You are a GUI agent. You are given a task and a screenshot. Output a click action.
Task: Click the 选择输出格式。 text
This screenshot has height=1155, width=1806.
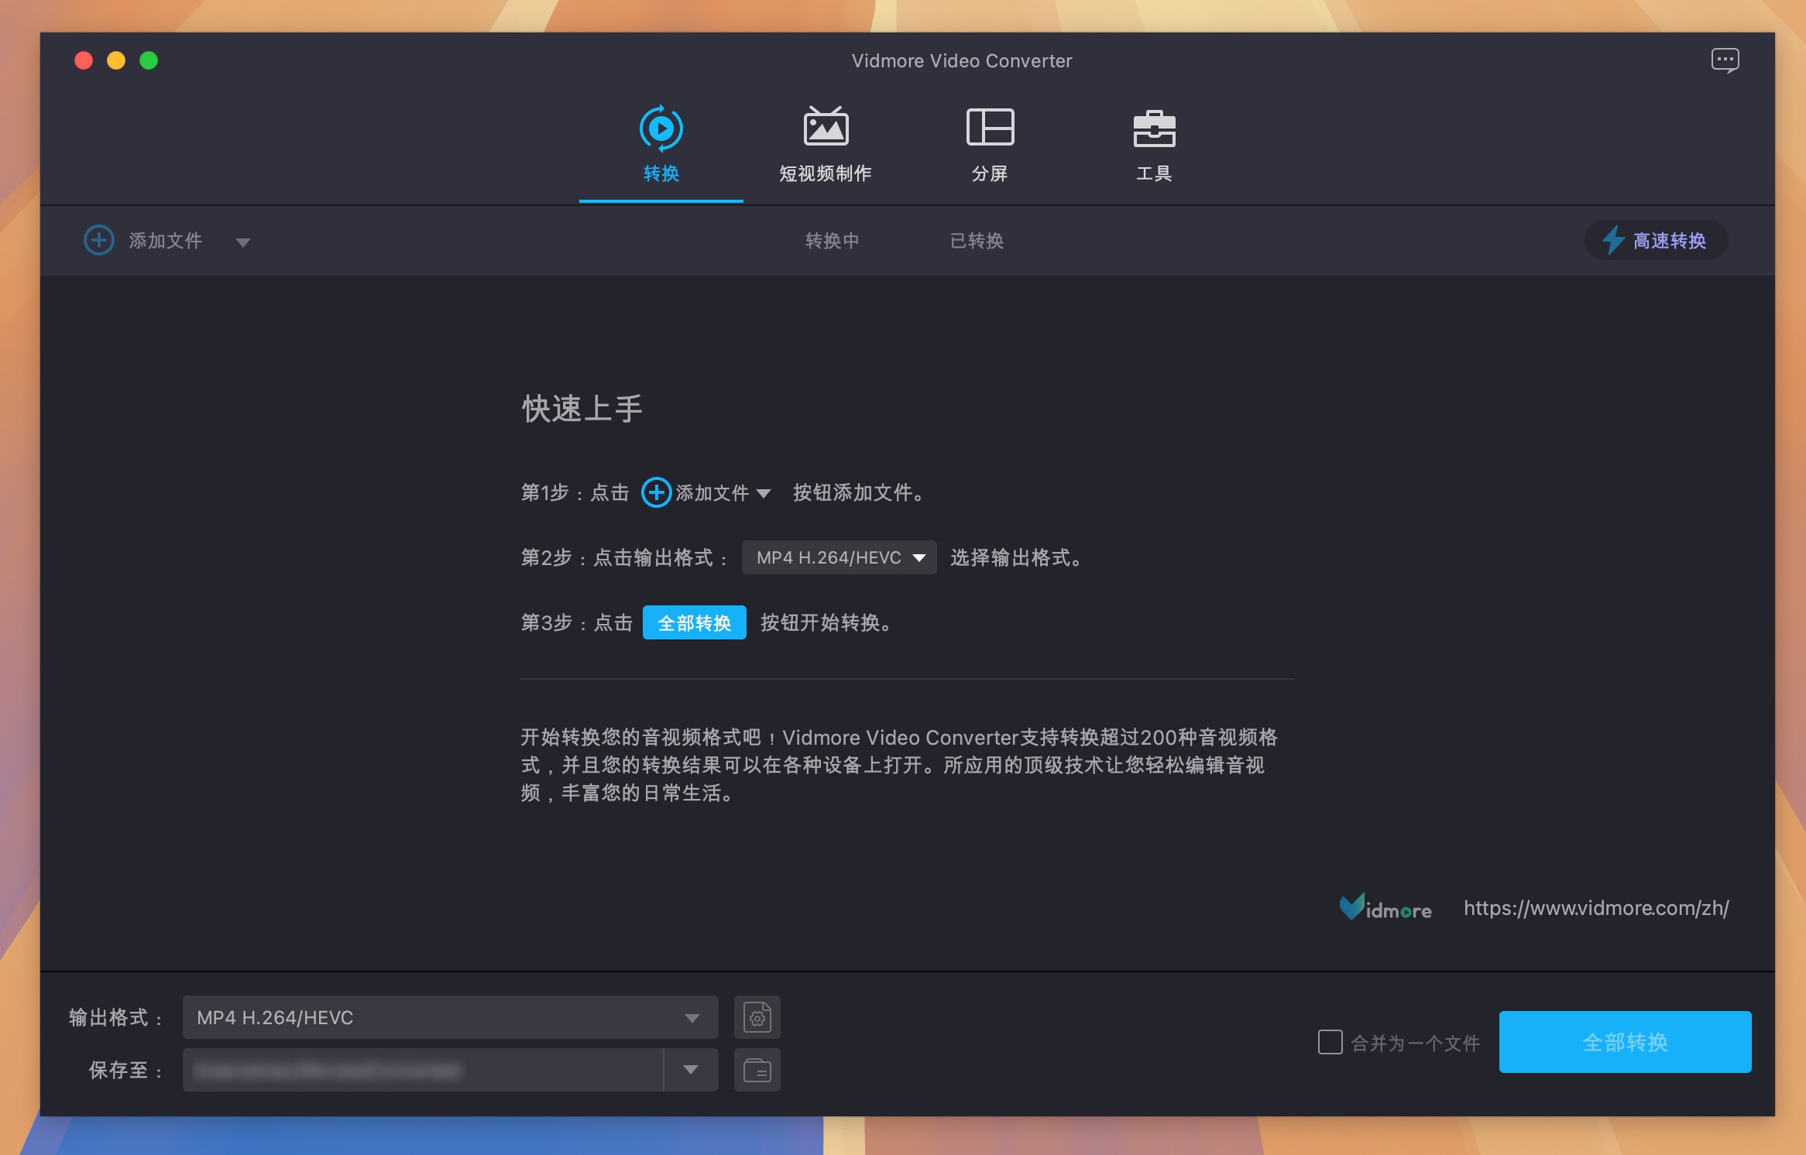point(1017,557)
